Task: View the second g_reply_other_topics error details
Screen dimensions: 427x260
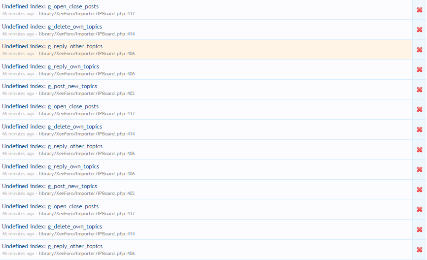Action: click(75, 146)
